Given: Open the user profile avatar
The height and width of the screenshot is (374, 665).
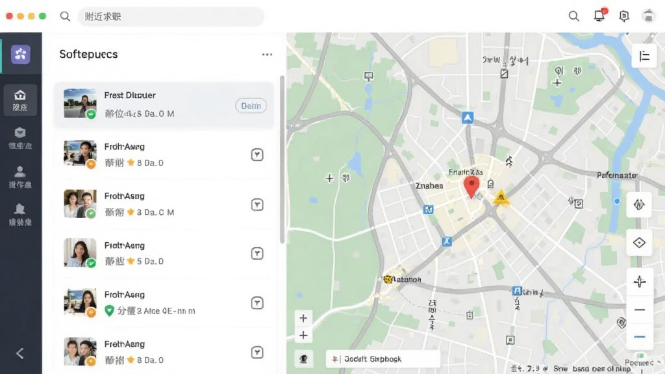Looking at the screenshot, I should pyautogui.click(x=649, y=16).
